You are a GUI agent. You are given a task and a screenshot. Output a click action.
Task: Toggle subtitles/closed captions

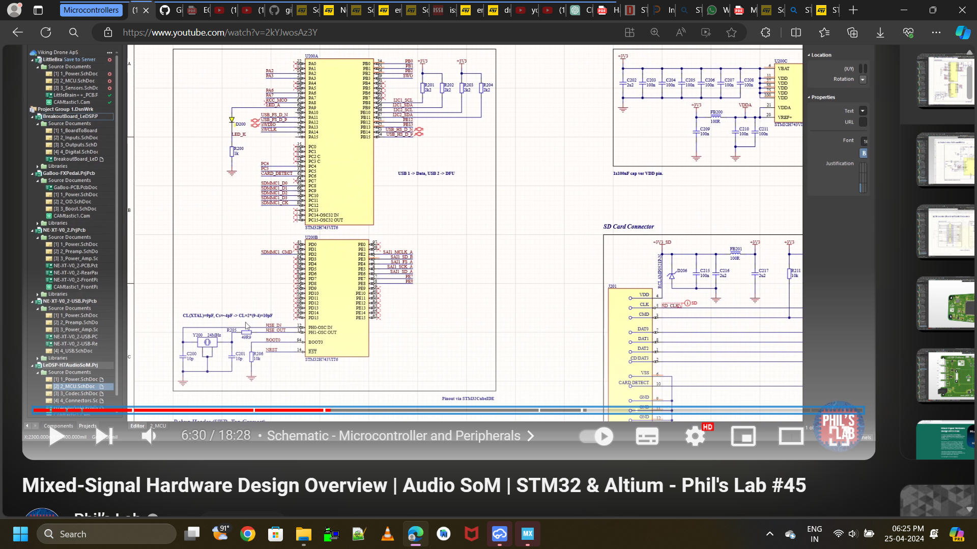click(647, 436)
